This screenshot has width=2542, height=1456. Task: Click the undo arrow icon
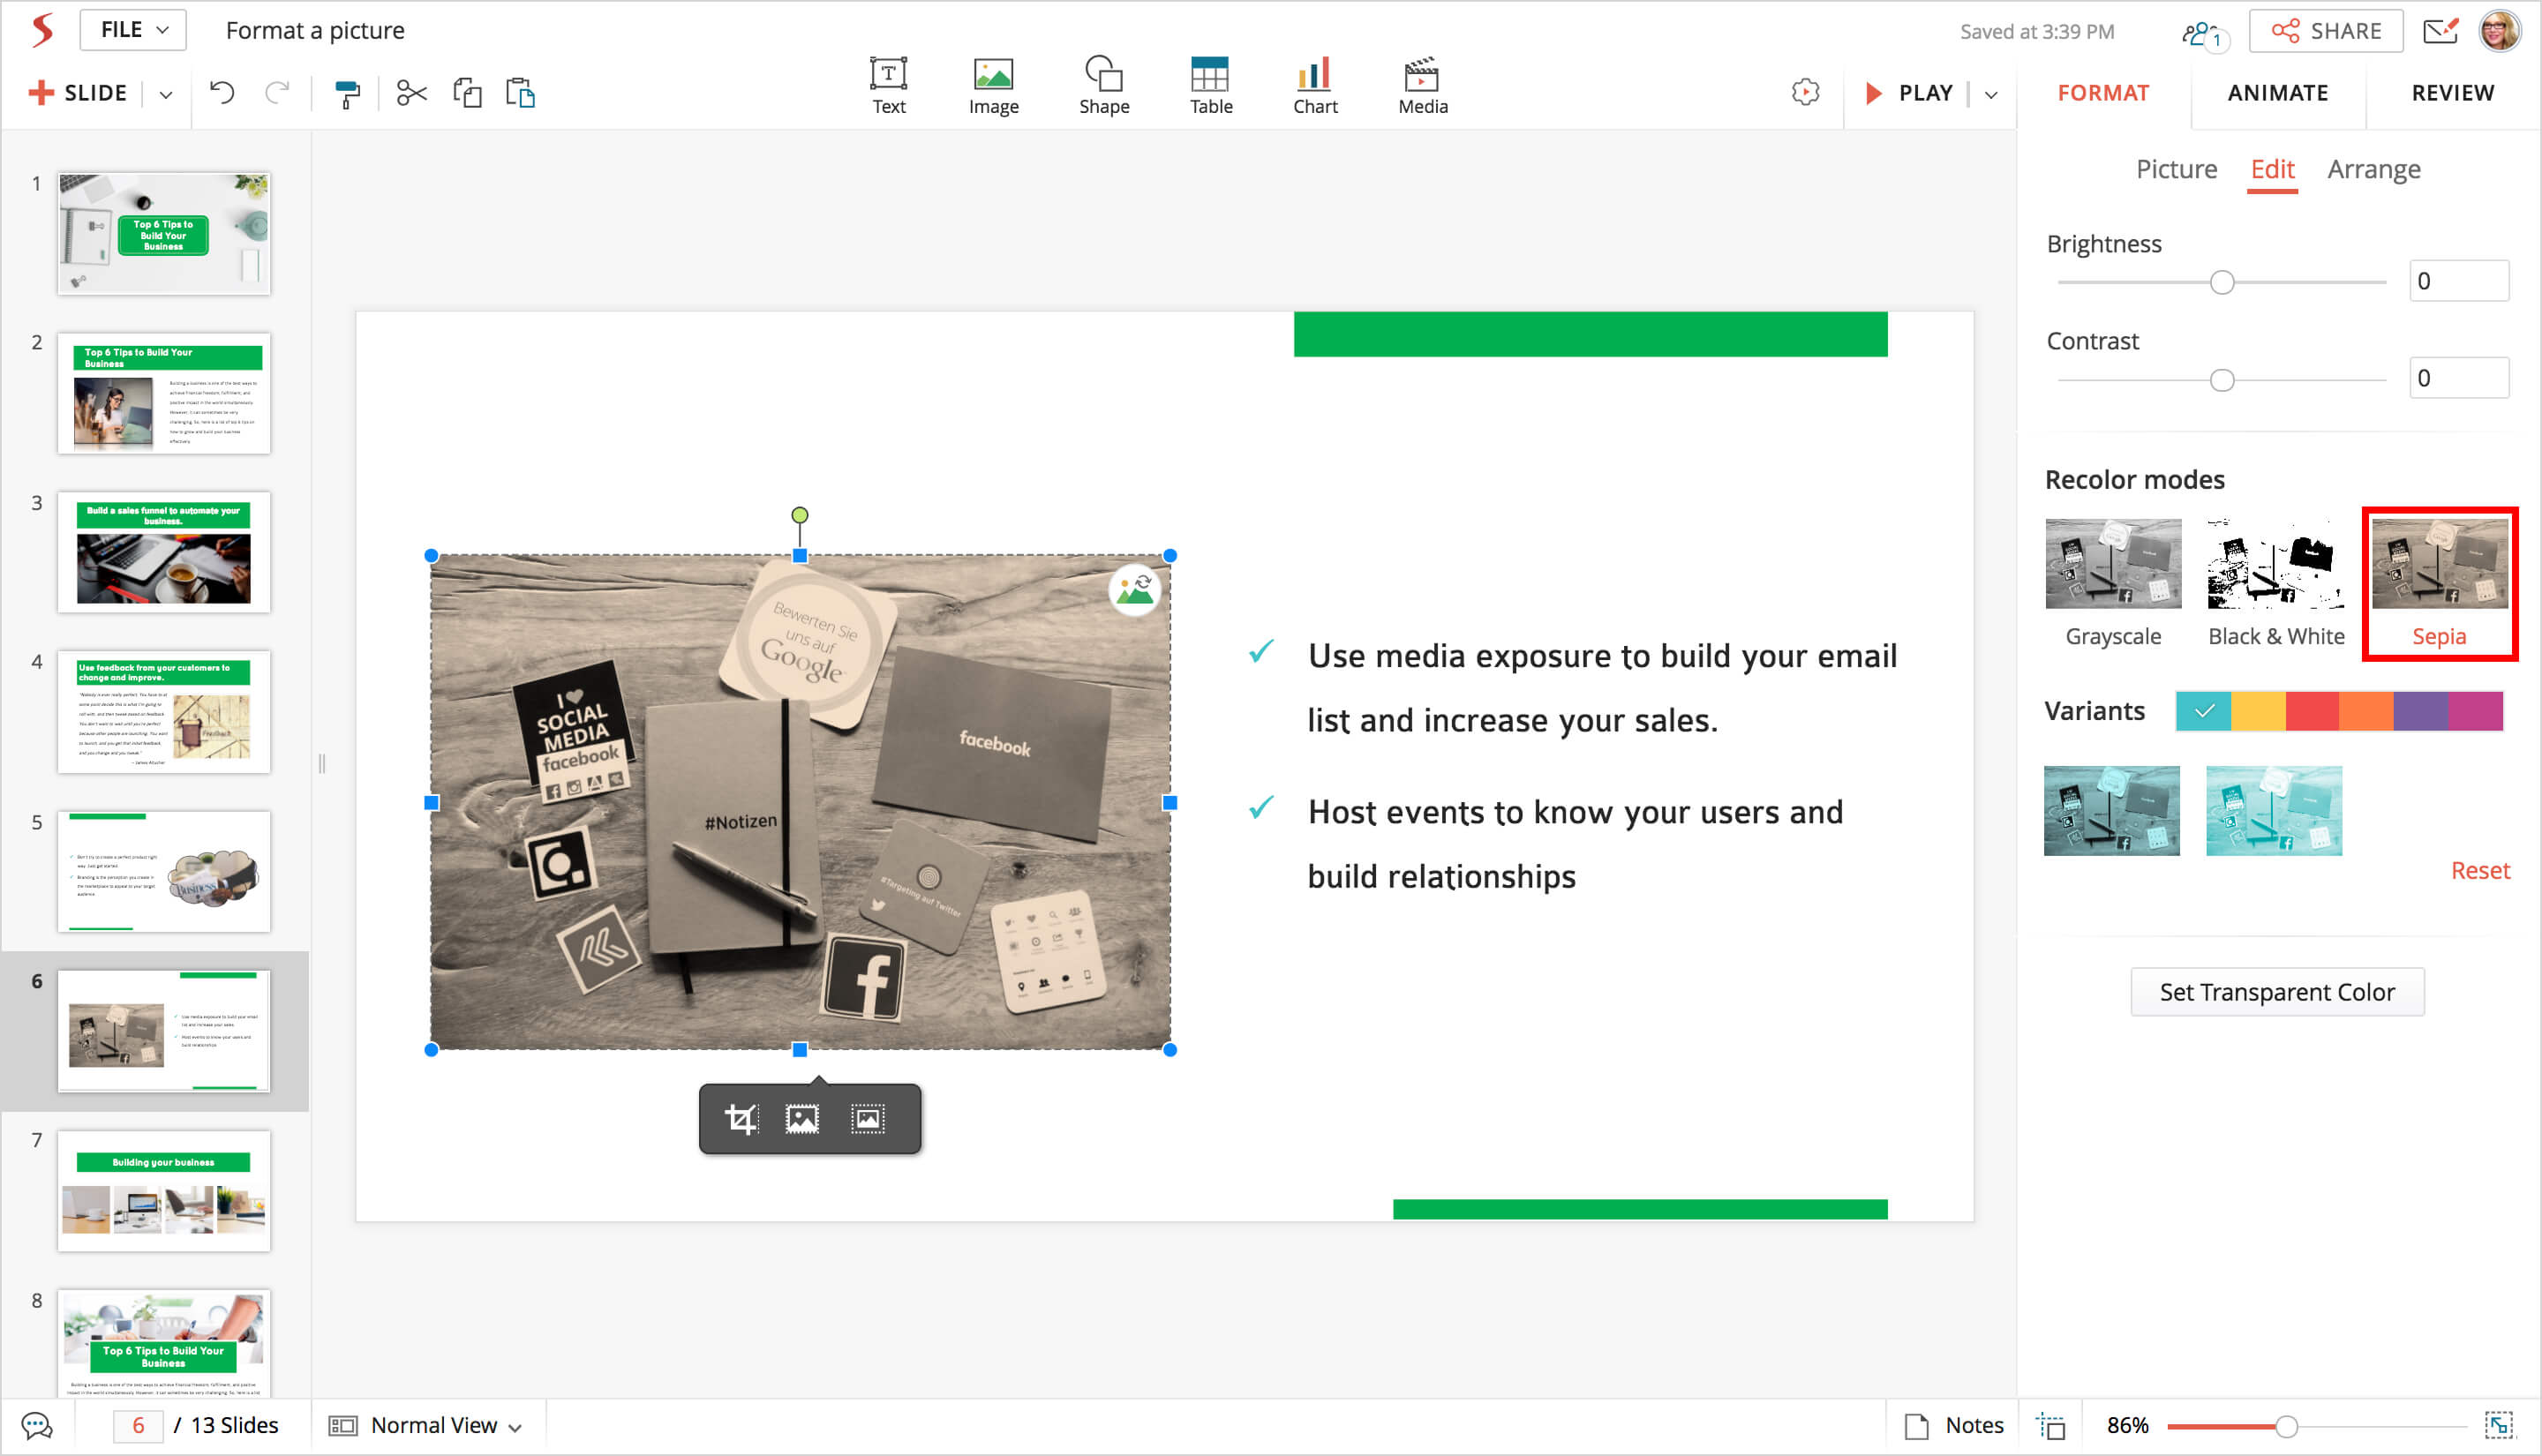pyautogui.click(x=222, y=94)
